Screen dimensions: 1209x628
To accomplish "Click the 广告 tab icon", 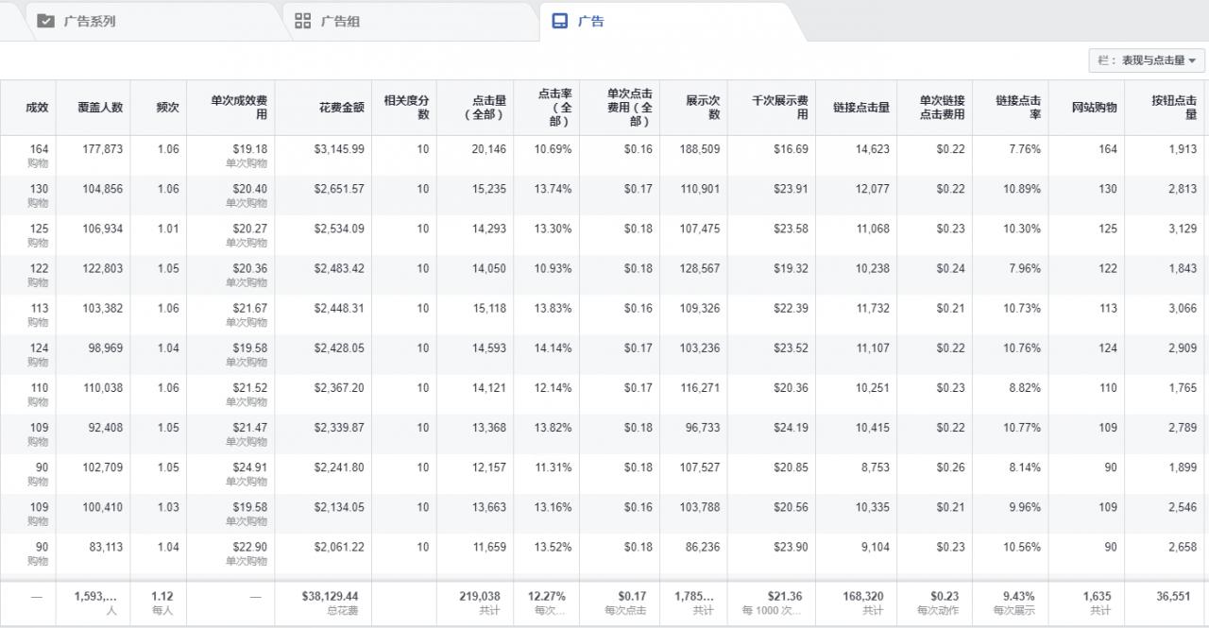I will click(560, 21).
